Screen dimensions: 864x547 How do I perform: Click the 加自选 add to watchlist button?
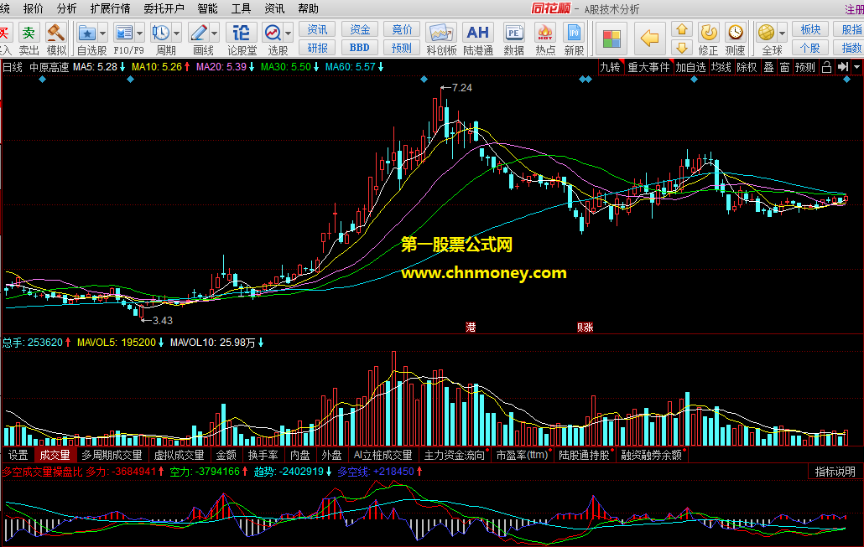click(690, 67)
